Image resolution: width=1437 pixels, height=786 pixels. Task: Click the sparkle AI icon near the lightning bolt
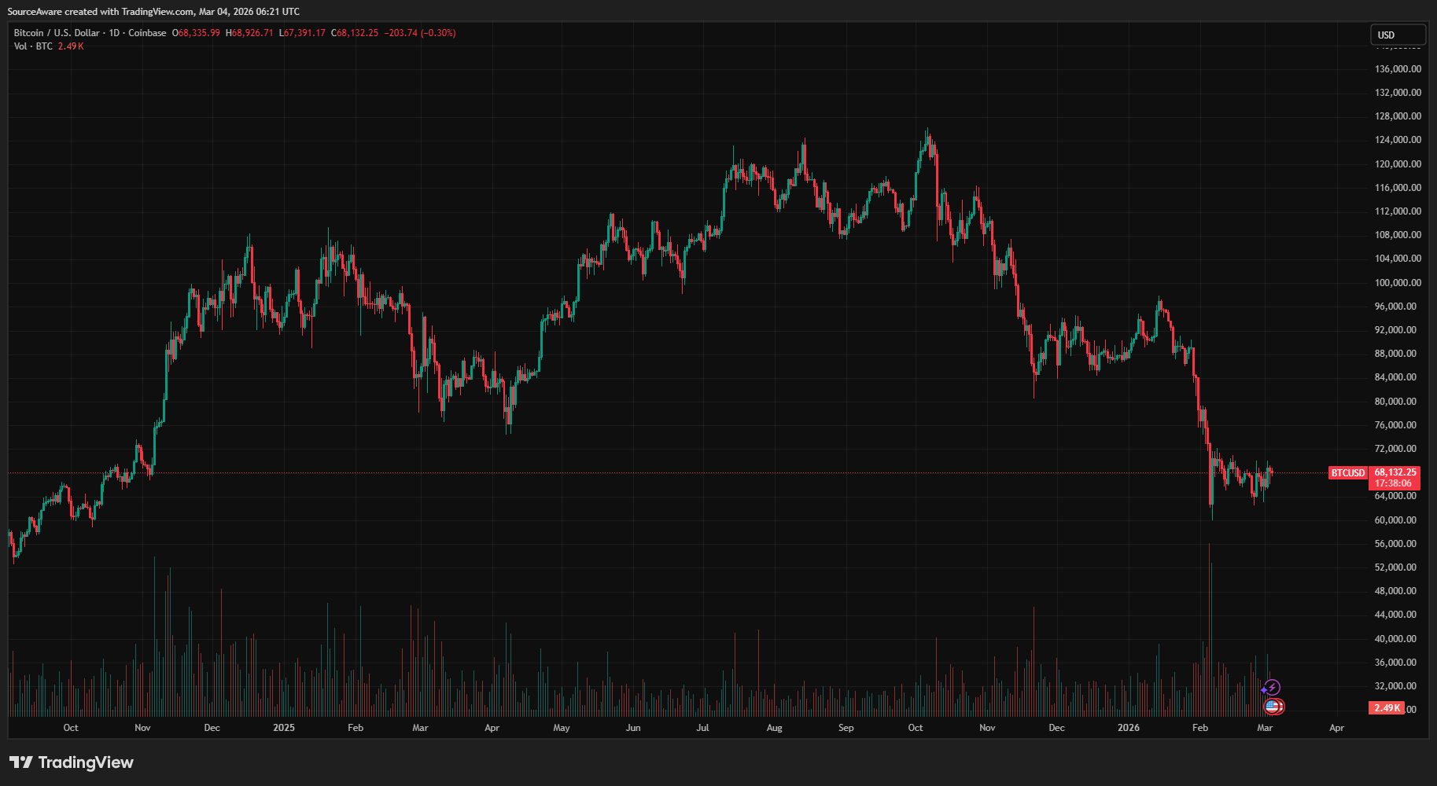coord(1264,690)
